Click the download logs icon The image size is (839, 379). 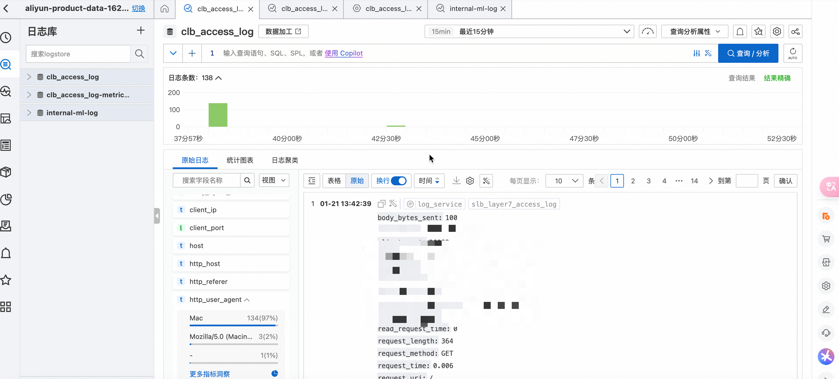point(456,181)
